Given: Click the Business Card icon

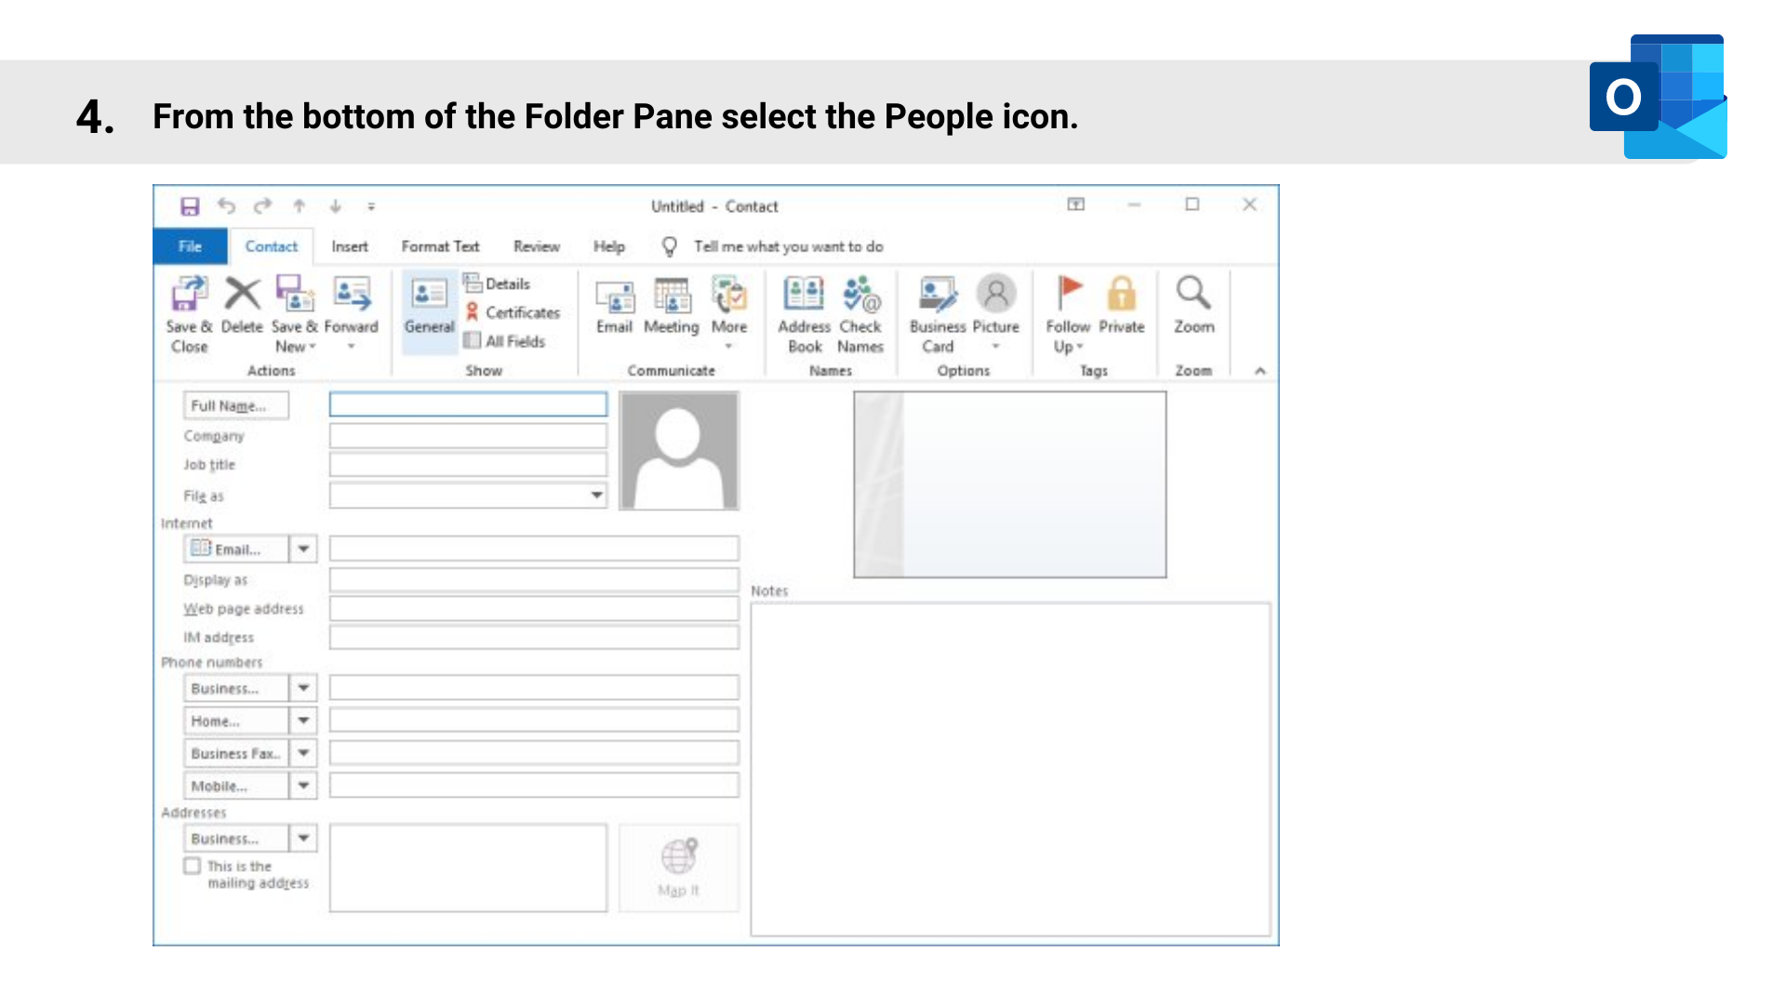Looking at the screenshot, I should (x=938, y=295).
